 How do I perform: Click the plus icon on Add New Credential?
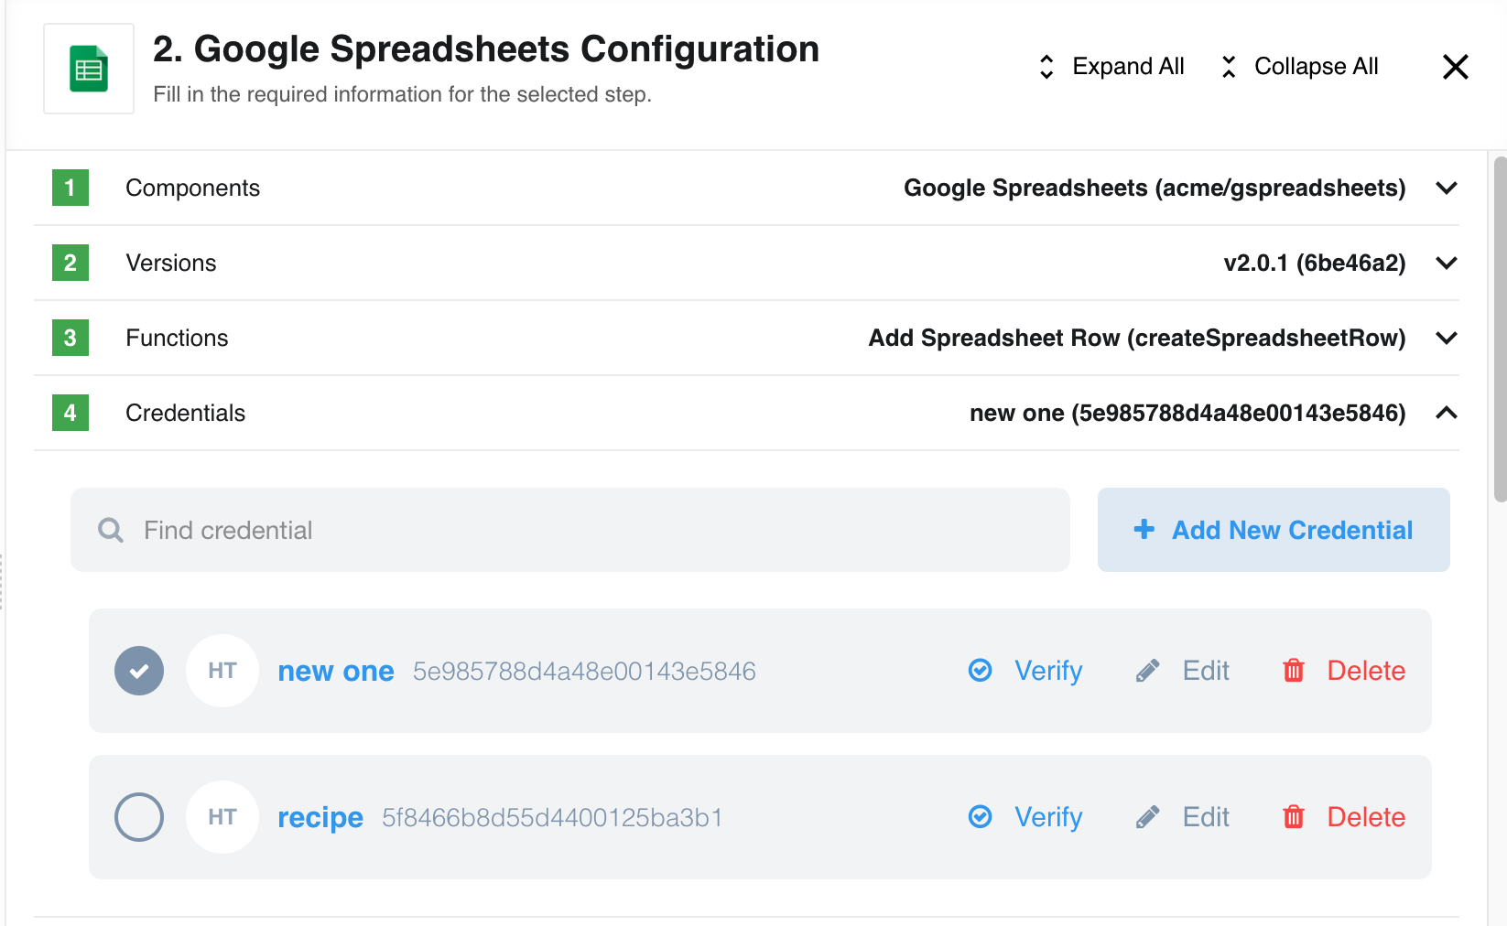click(1144, 529)
